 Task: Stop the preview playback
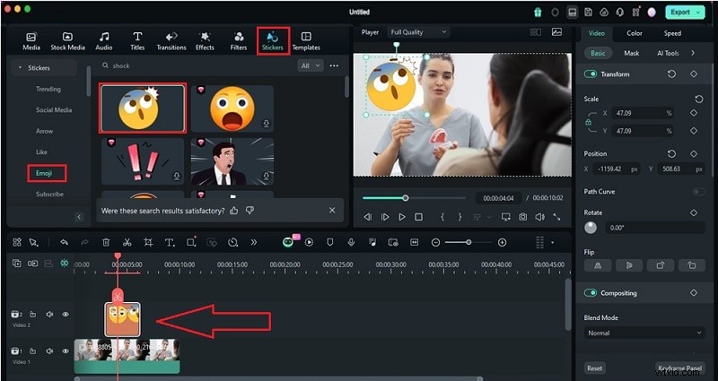click(x=418, y=217)
